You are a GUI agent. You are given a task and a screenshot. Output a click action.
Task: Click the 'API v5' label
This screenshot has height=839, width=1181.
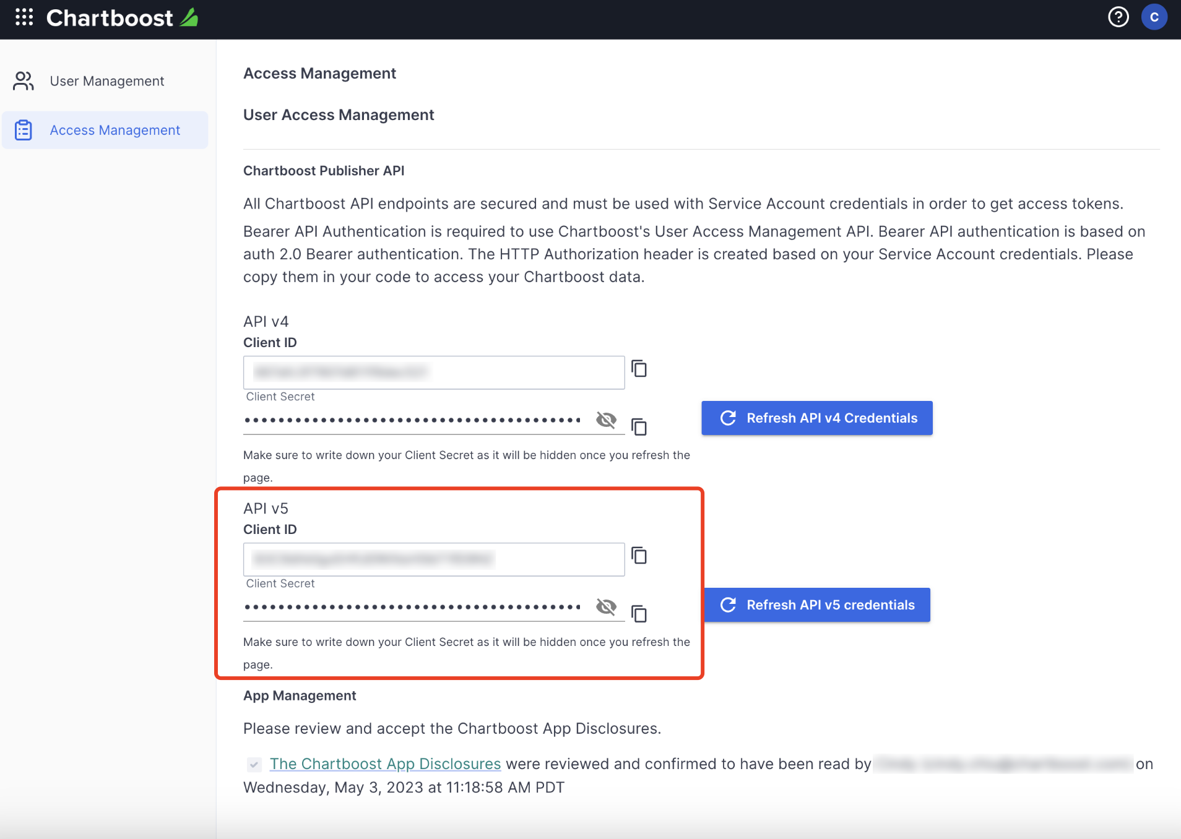click(x=266, y=509)
